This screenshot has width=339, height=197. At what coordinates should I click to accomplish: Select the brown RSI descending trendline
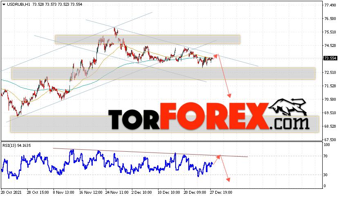coord(150,153)
